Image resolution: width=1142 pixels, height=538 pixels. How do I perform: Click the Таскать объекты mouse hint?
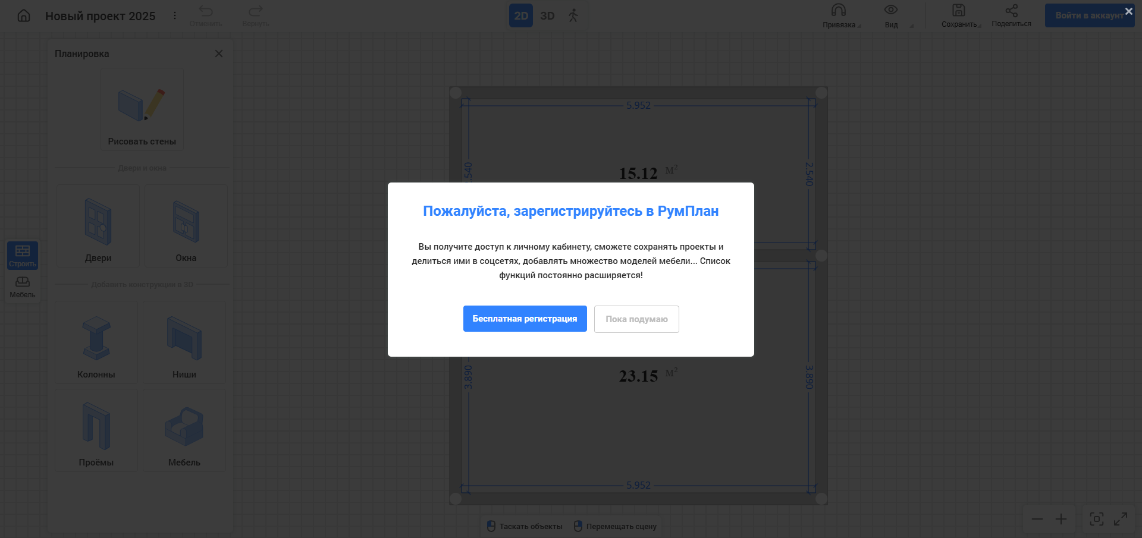pos(525,526)
